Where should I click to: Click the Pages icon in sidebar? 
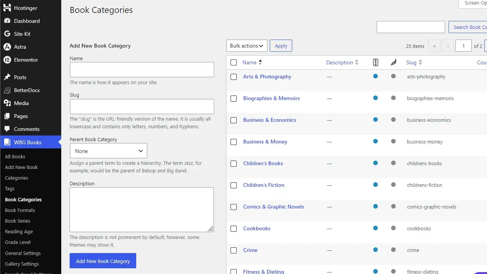point(7,116)
